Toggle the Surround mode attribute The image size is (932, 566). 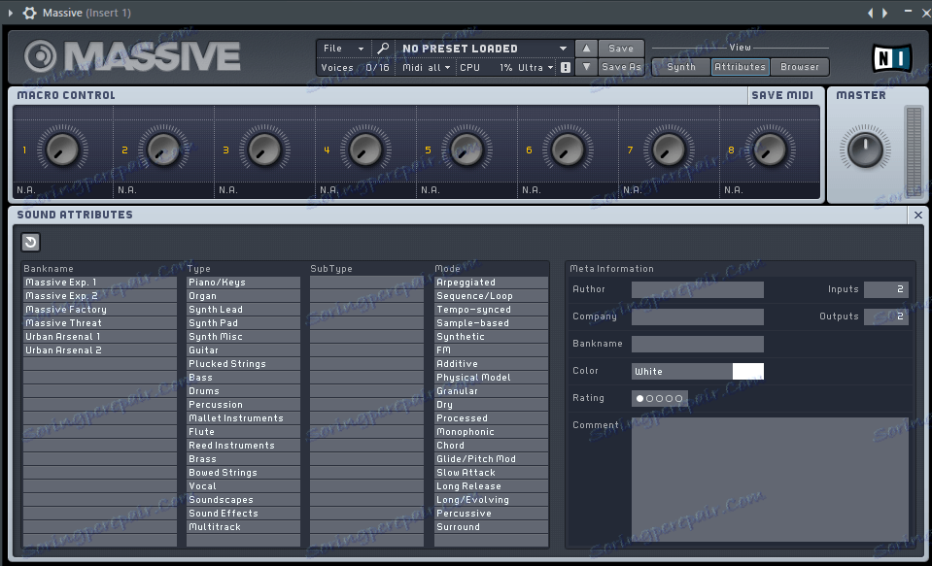coord(491,527)
